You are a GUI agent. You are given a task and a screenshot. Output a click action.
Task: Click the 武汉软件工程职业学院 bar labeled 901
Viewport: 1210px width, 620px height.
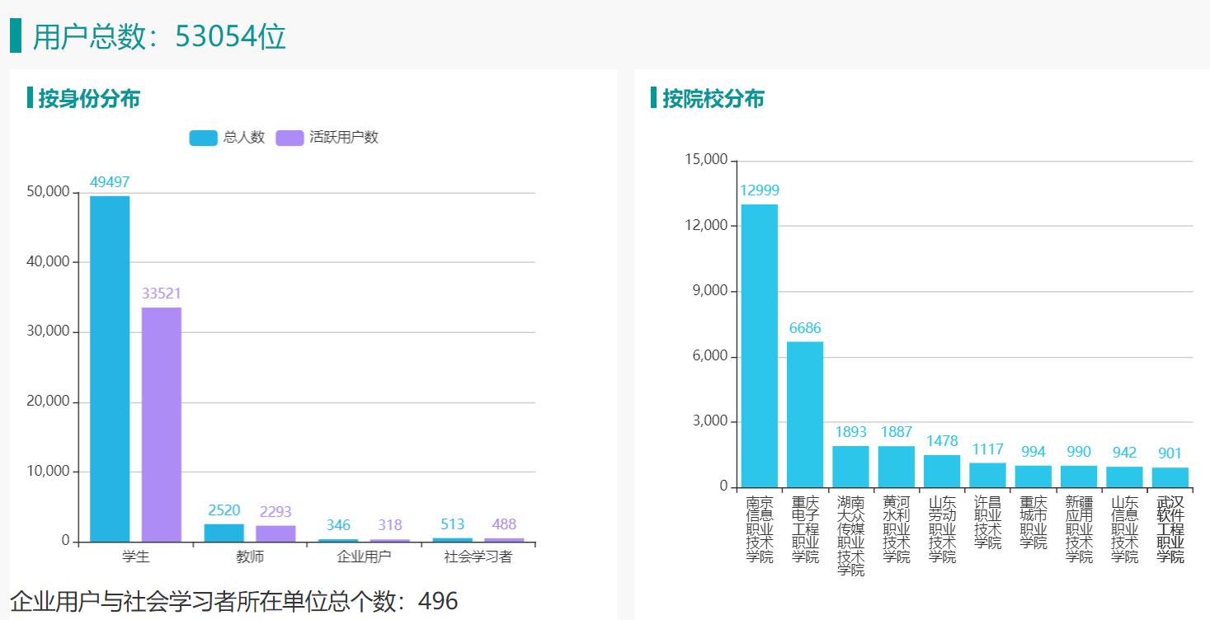[1170, 477]
